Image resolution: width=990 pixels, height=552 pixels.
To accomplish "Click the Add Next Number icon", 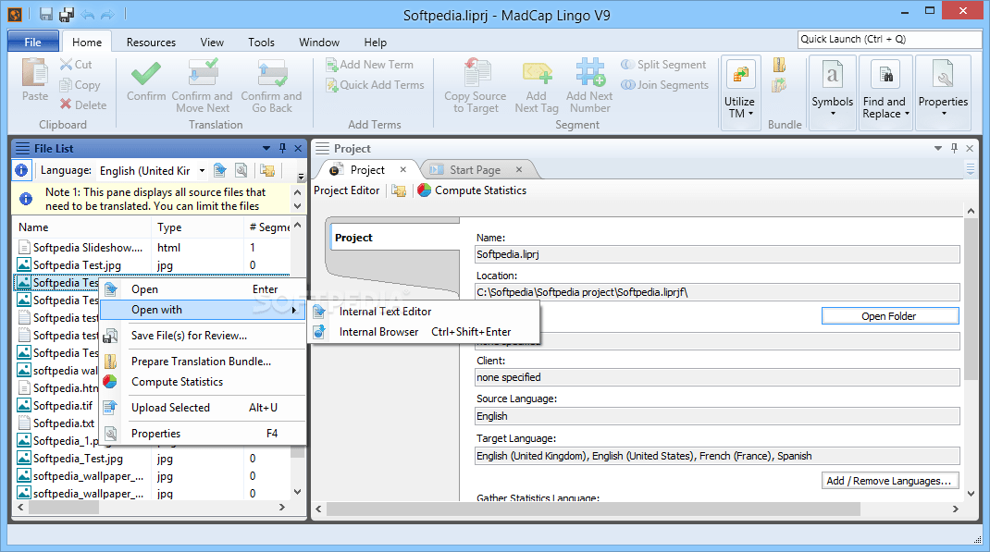I will [589, 72].
